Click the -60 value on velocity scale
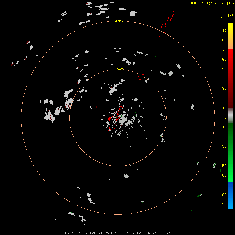The width and height of the screenshot is (235, 235). tap(223, 175)
